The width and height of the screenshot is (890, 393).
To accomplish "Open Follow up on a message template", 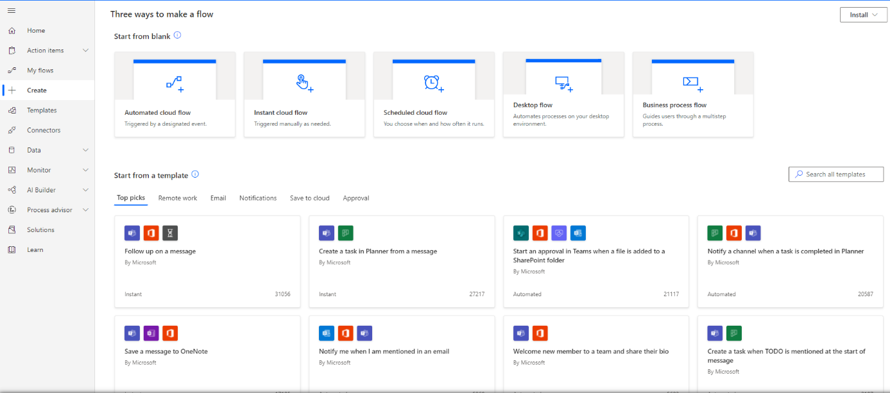I will [x=207, y=262].
